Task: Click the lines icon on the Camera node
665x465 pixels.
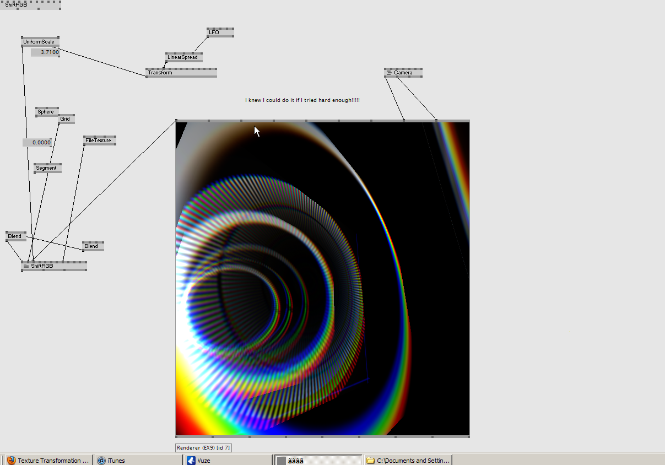Action: pos(388,73)
